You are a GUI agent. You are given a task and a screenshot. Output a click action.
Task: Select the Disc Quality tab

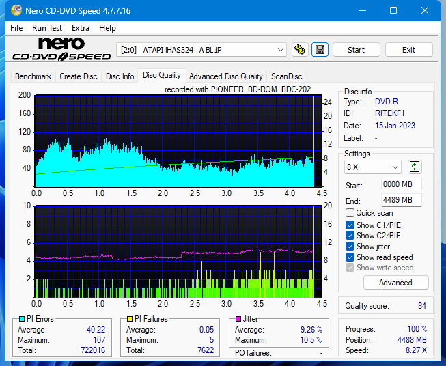coord(162,75)
